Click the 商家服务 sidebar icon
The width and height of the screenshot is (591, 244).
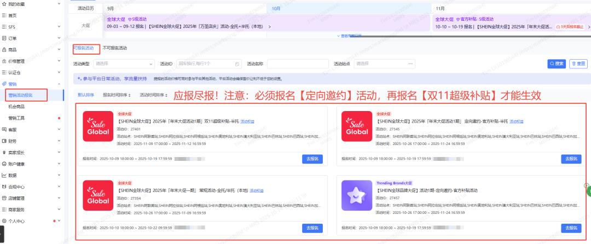[x=4, y=210]
